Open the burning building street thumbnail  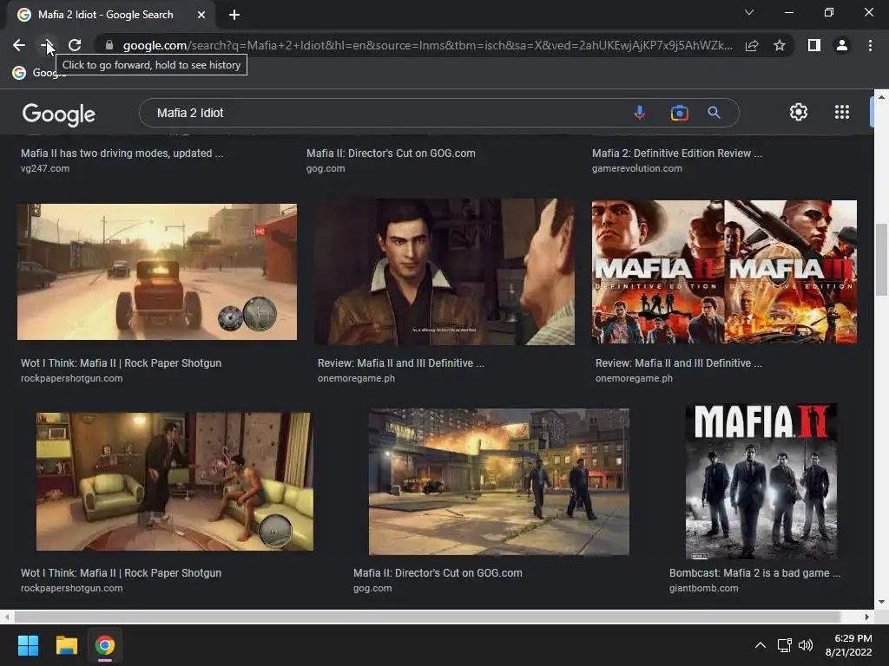tap(499, 481)
